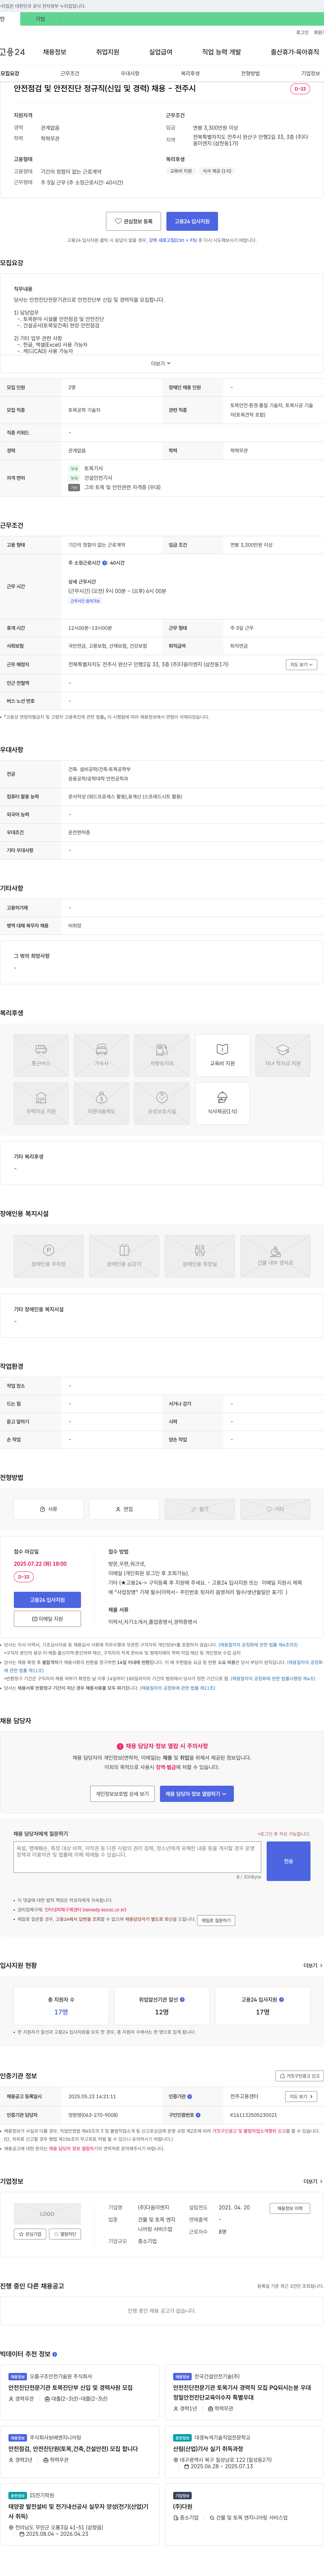Switch to the 전형방법 tab
The width and height of the screenshot is (324, 2576).
250,73
